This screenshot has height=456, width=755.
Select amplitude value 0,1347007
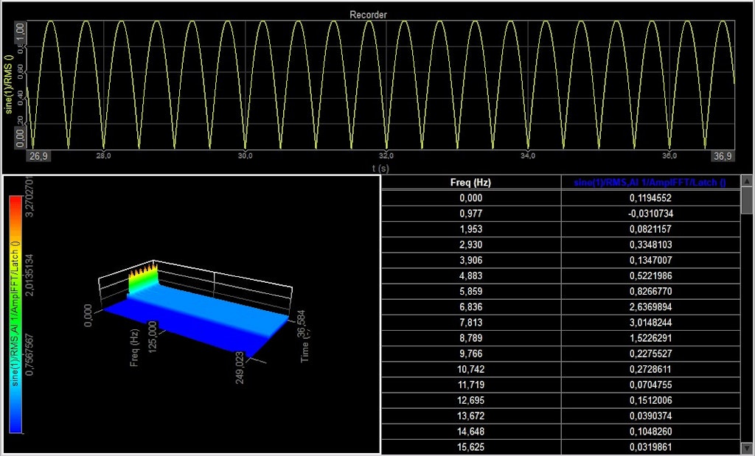pos(650,260)
